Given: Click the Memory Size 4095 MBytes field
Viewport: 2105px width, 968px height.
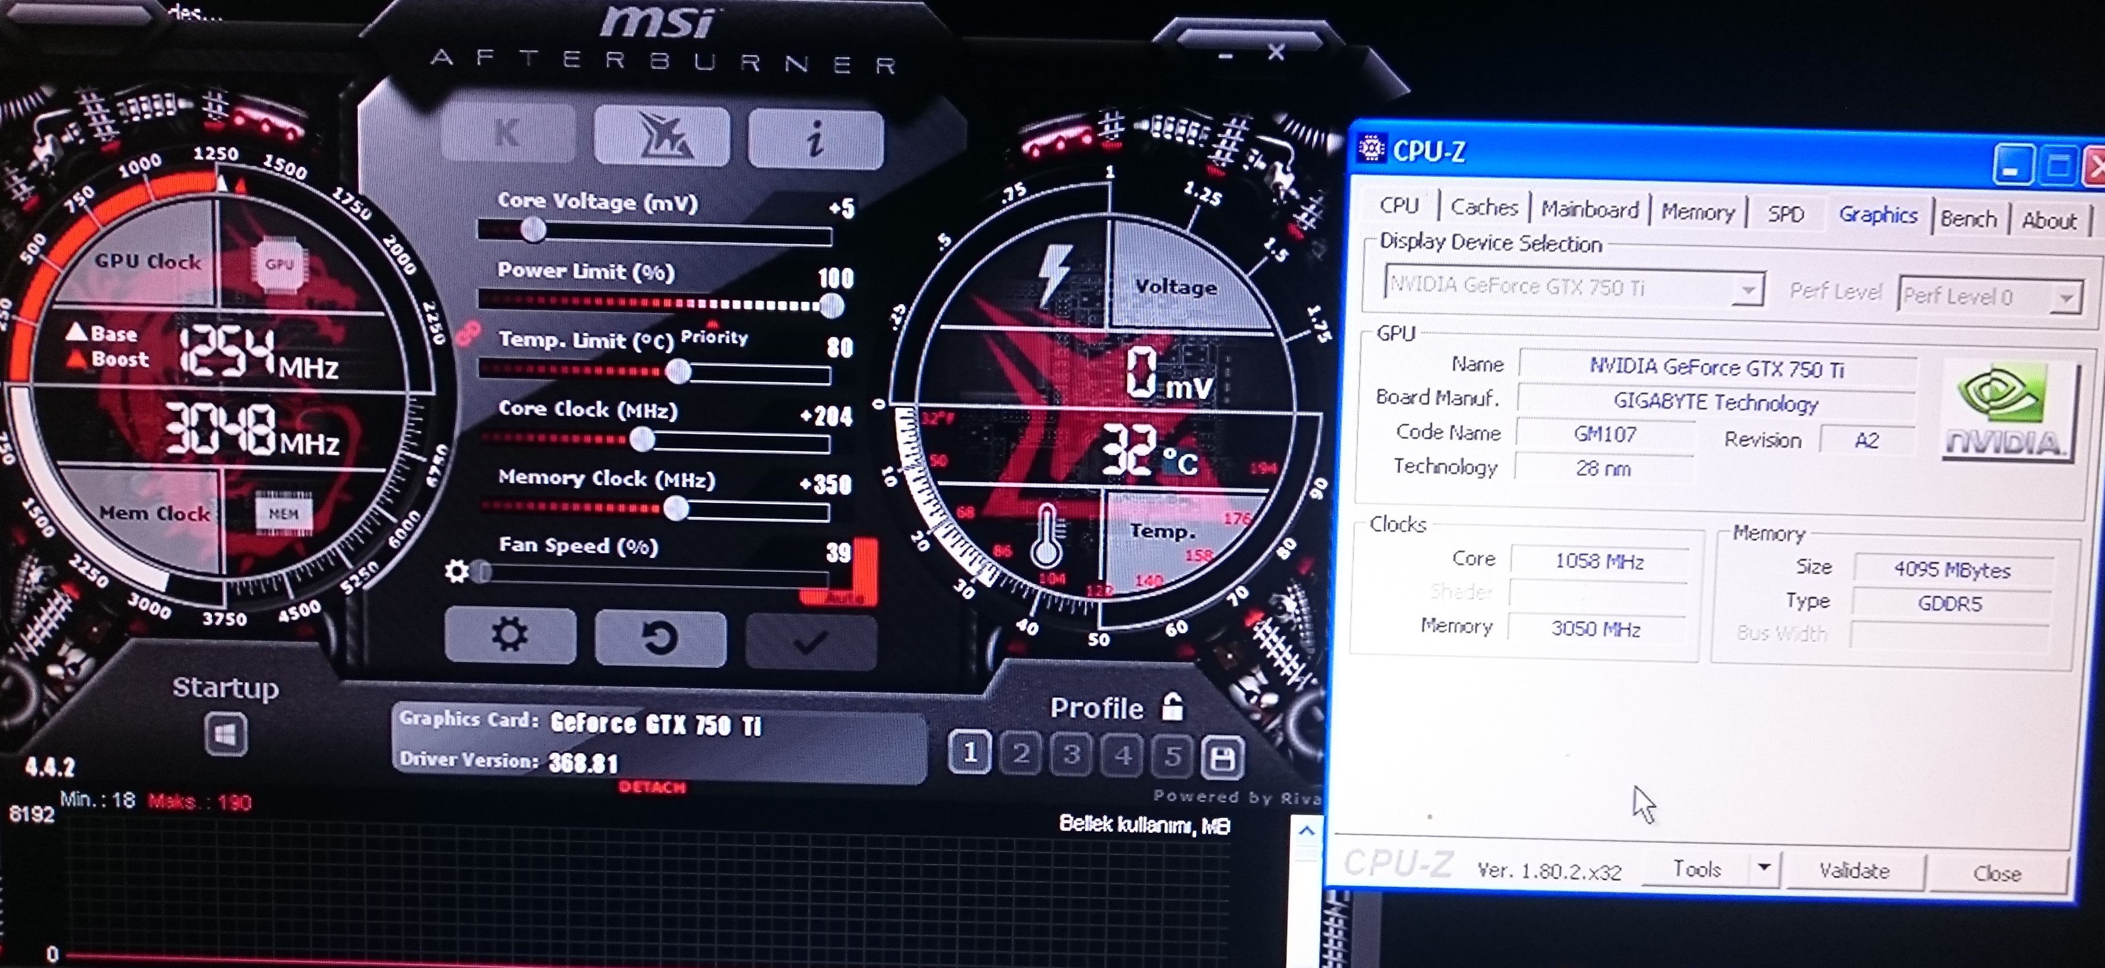Looking at the screenshot, I should point(1952,569).
